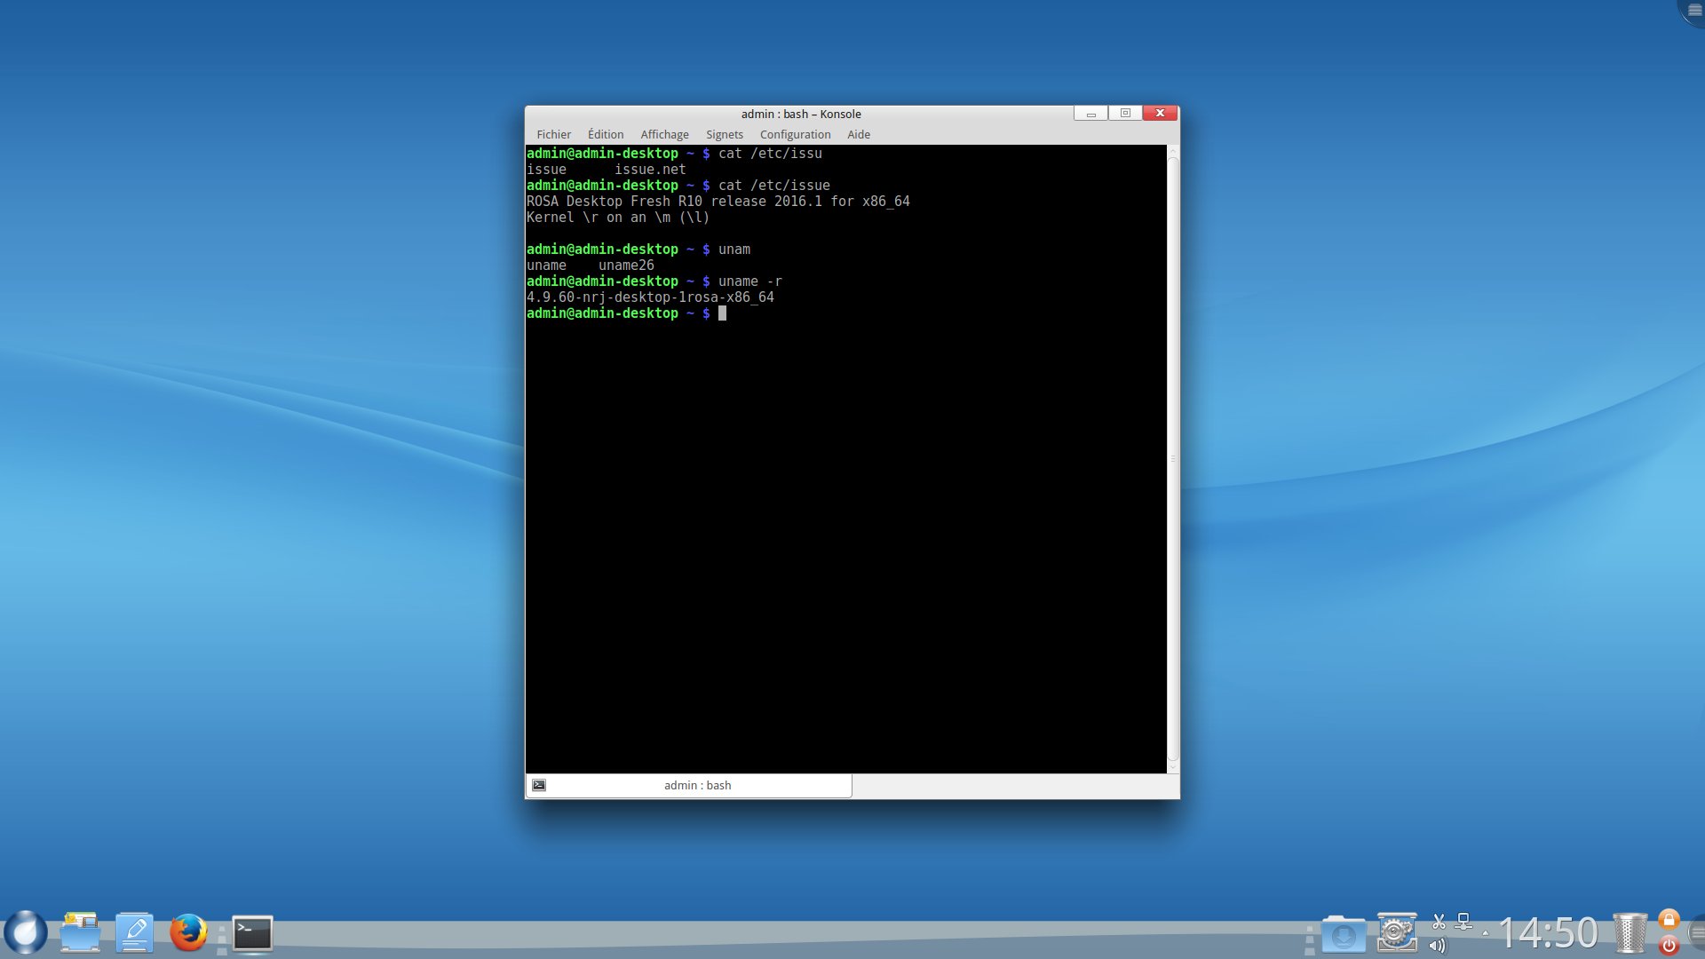Viewport: 1705px width, 959px height.
Task: Open the trash can in panel
Action: (1630, 933)
